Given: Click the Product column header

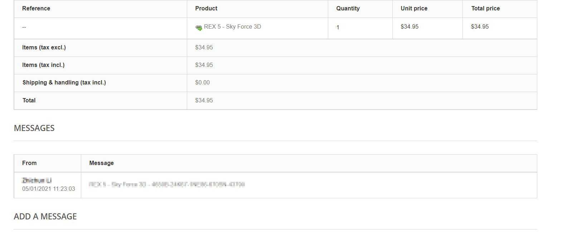Looking at the screenshot, I should click(x=206, y=9).
